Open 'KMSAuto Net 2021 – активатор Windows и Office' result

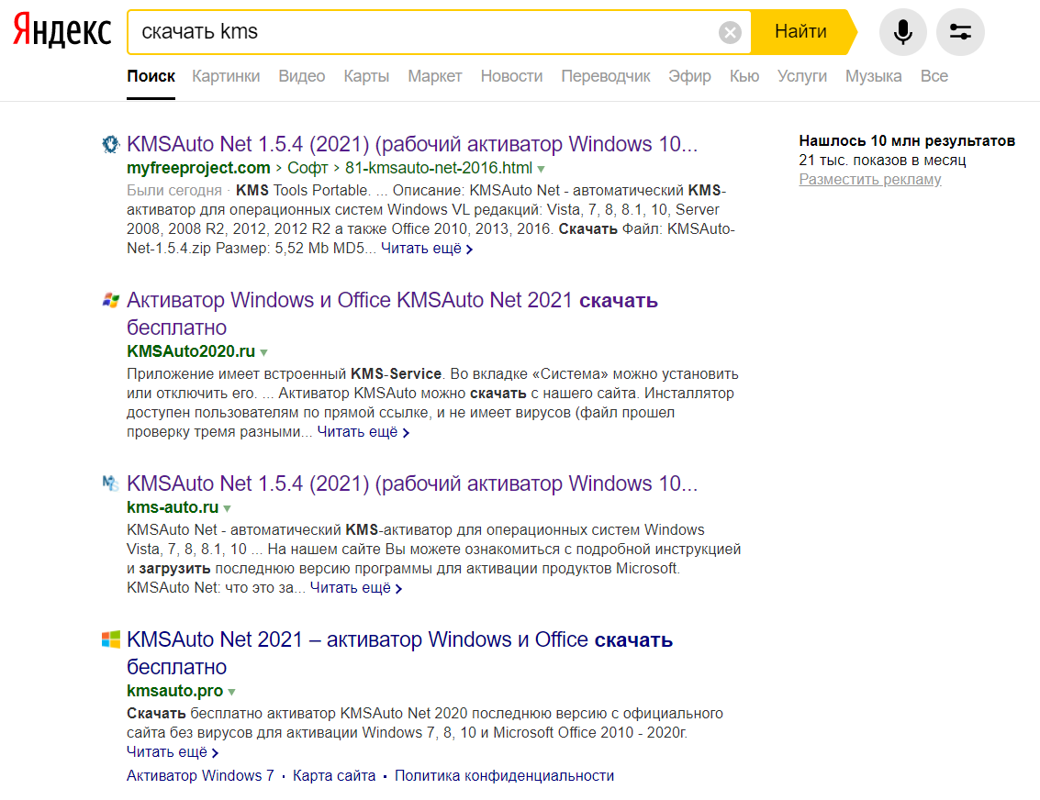coord(399,653)
